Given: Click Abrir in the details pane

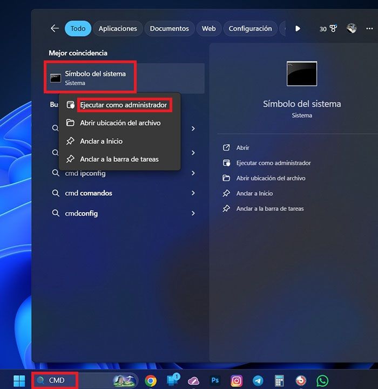Looking at the screenshot, I should [x=242, y=148].
